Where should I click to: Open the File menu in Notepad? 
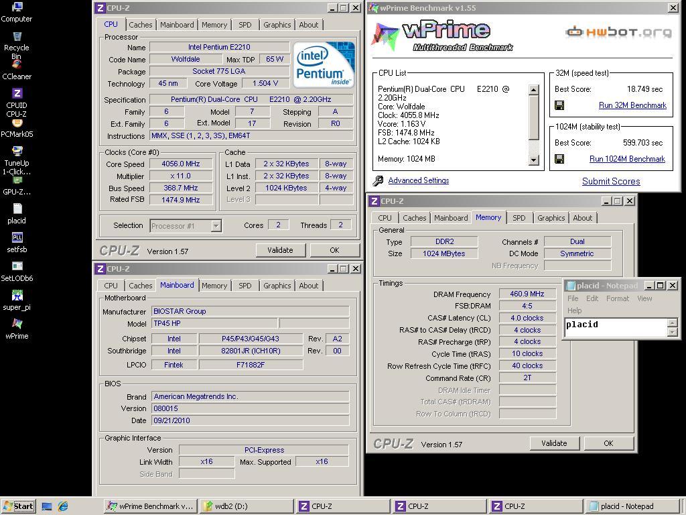[x=573, y=298]
